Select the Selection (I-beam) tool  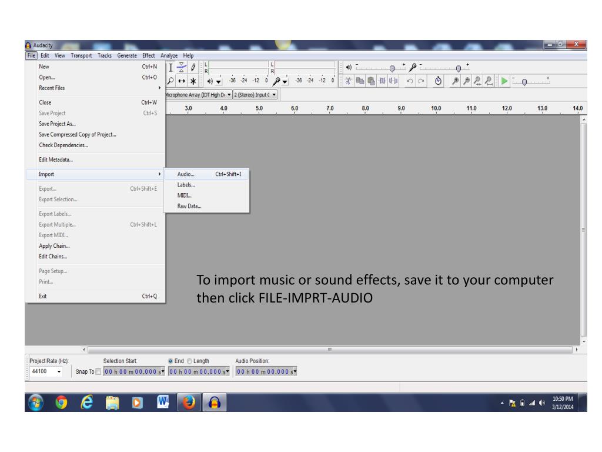coord(171,68)
